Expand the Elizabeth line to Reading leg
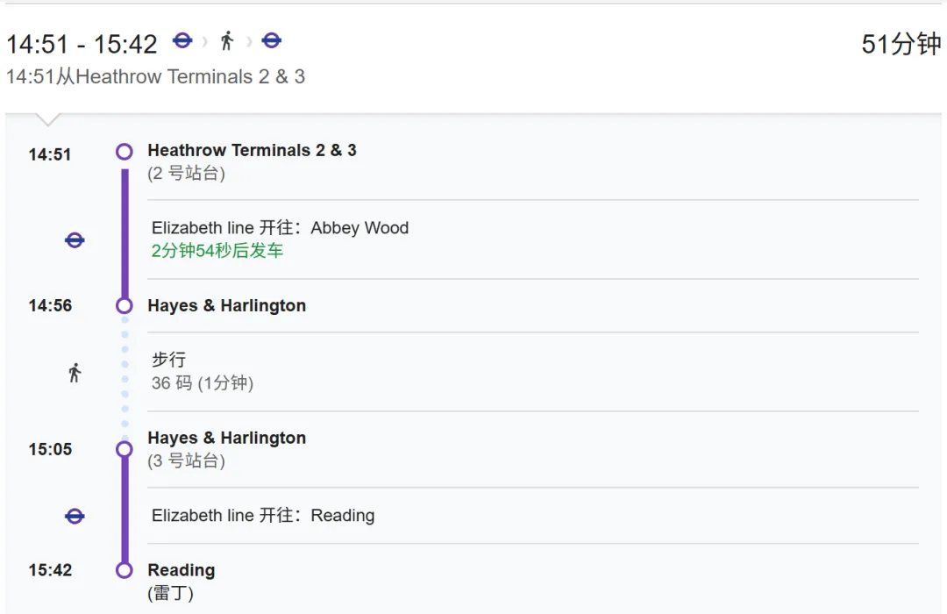 click(263, 516)
